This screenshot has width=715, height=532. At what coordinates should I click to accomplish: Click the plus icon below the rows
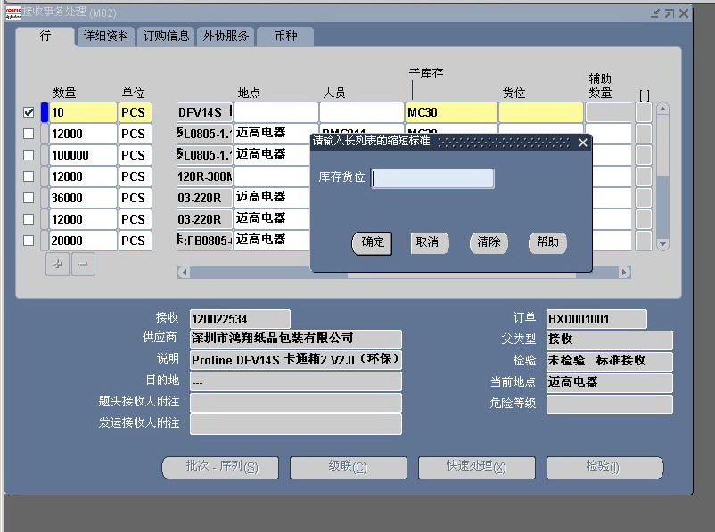coord(58,265)
